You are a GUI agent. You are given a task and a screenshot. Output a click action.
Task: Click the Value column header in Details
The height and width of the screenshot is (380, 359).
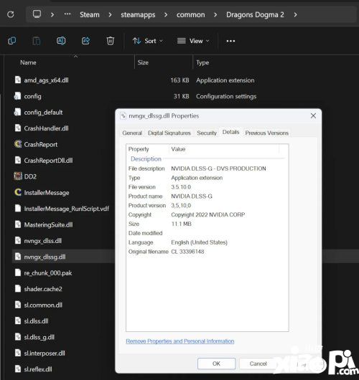pyautogui.click(x=178, y=149)
